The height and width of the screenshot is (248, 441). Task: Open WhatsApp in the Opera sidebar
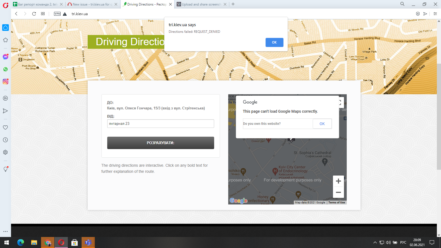click(x=6, y=69)
